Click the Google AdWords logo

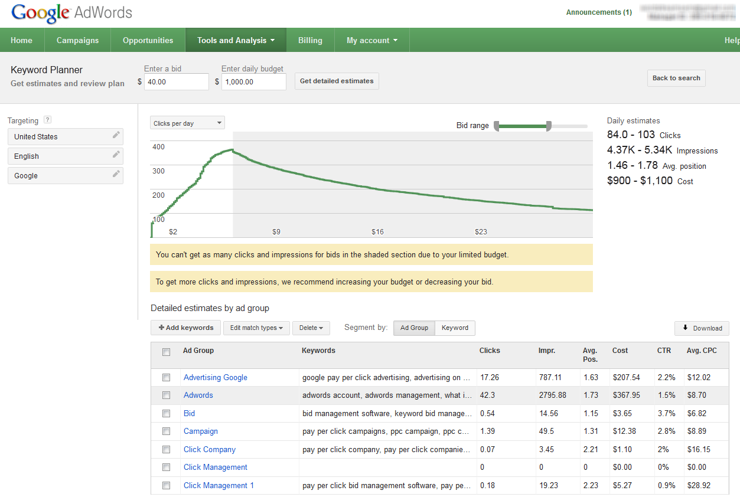[71, 13]
